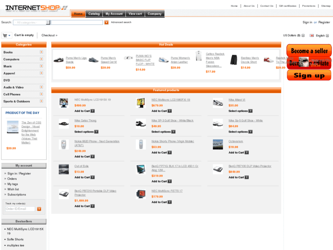Open the Sofie Shorts bestseller link
Viewport: 333px width, 250px height.
point(15,239)
